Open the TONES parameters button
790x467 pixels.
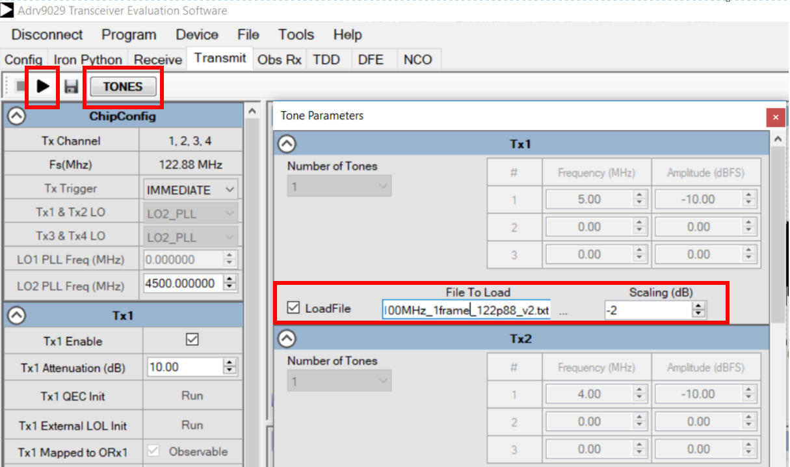tap(123, 87)
